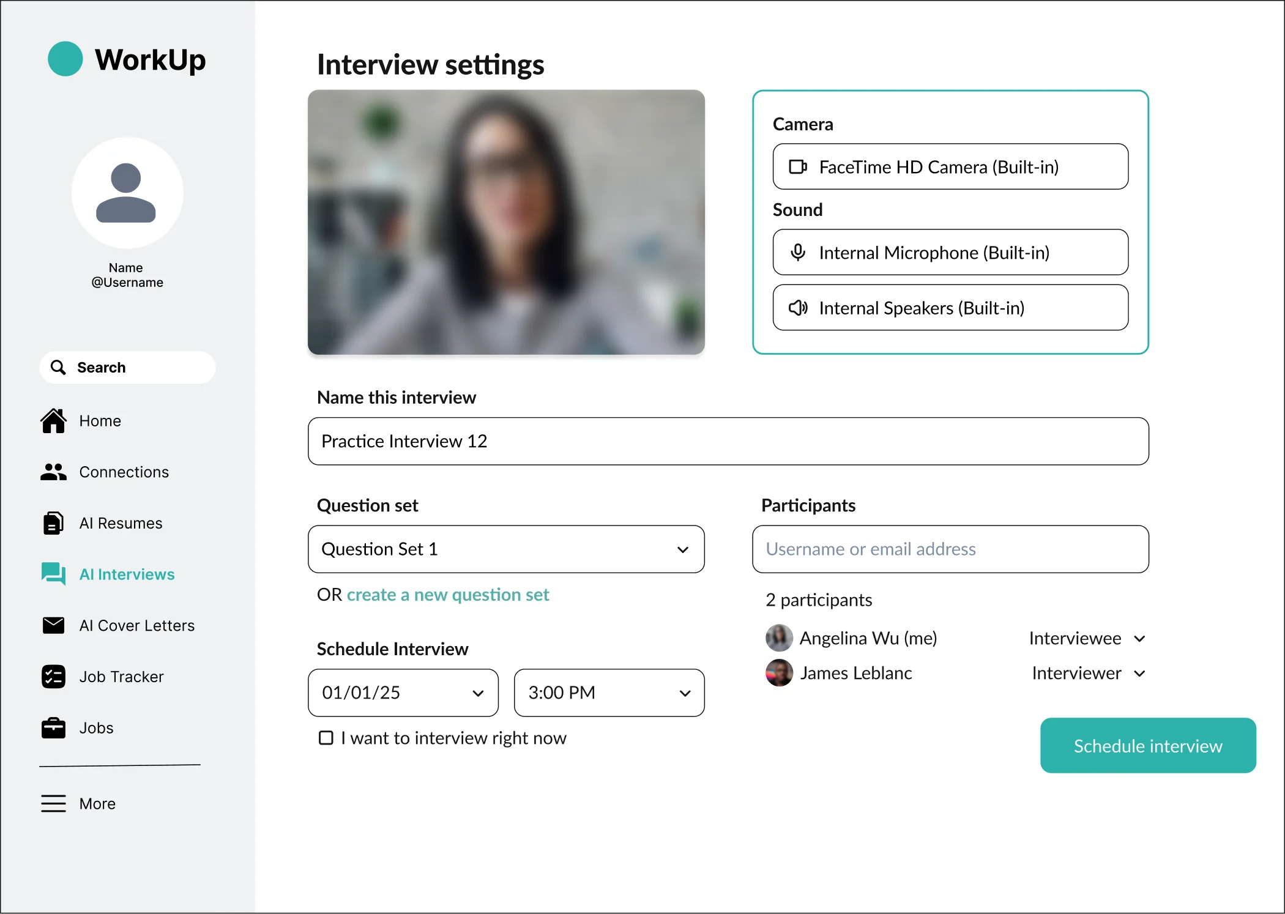Click the Job Tracker checklist icon
The image size is (1285, 914).
coord(53,676)
